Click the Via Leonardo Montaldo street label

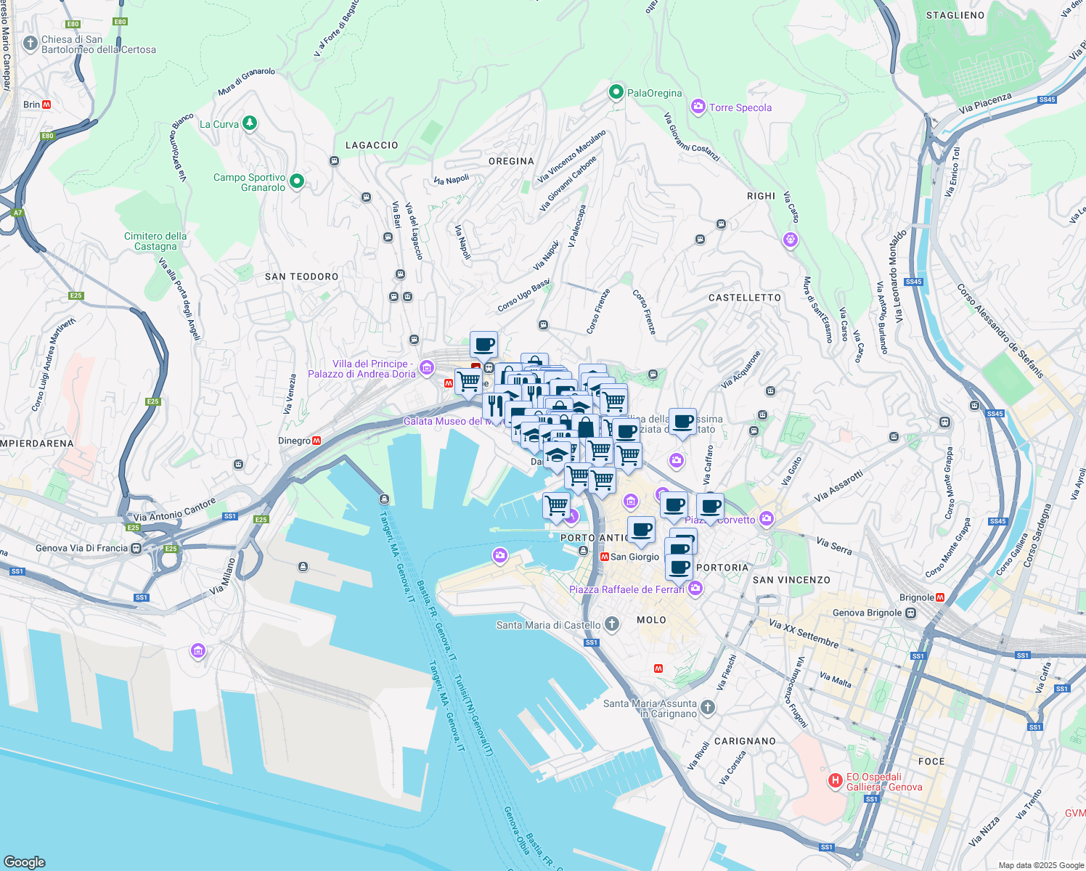point(898,276)
